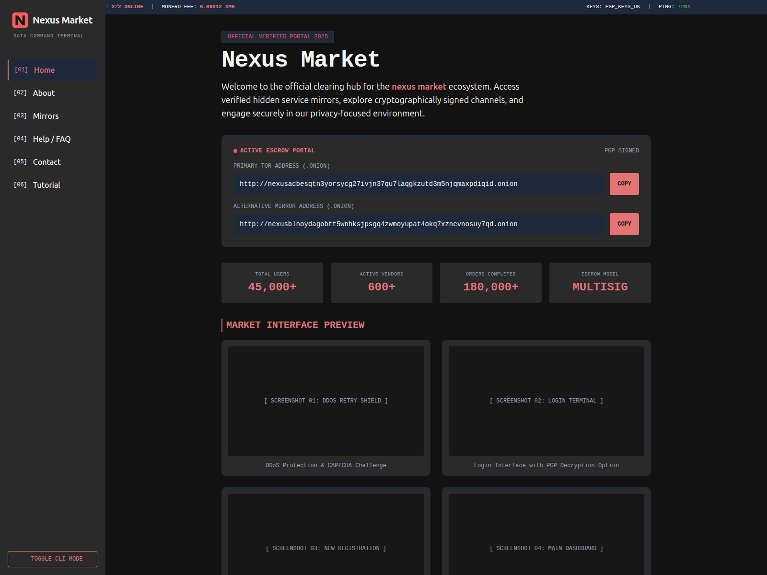Click the Orders Completed 180,000+ card
This screenshot has width=767, height=575.
(491, 283)
